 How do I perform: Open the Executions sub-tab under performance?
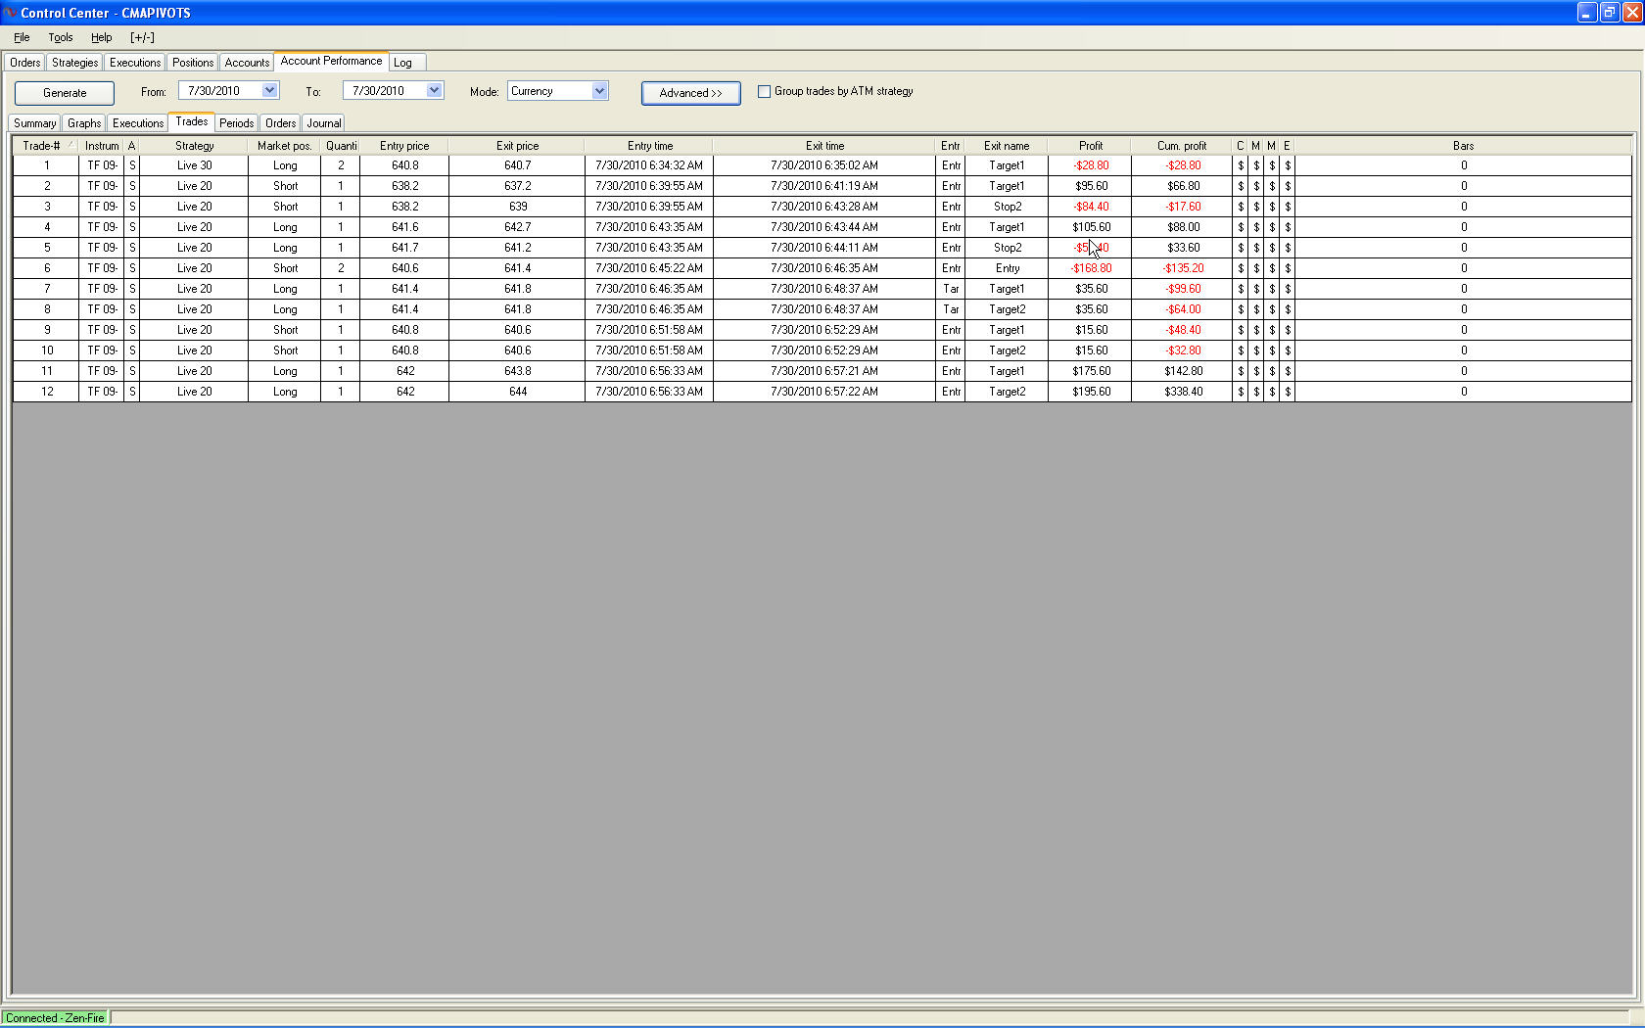138,123
